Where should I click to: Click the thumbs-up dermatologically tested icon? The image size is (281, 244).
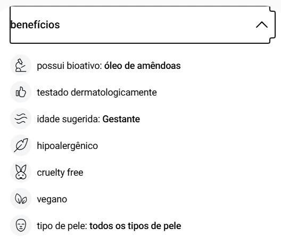point(21,92)
